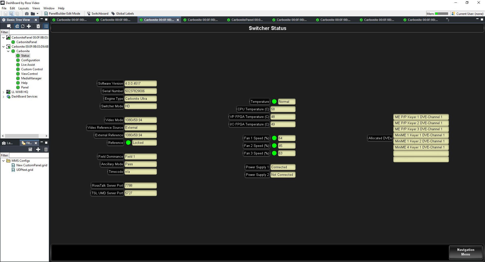Click the Save As icon in the toolbar

(11, 14)
